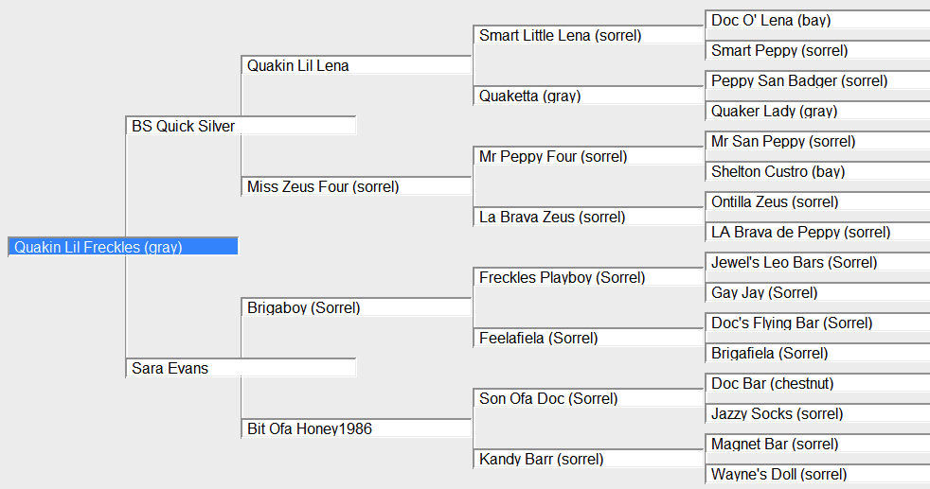Select Doc Bar (chestnut) ancestor
Viewport: 930px width, 489px height.
point(817,383)
